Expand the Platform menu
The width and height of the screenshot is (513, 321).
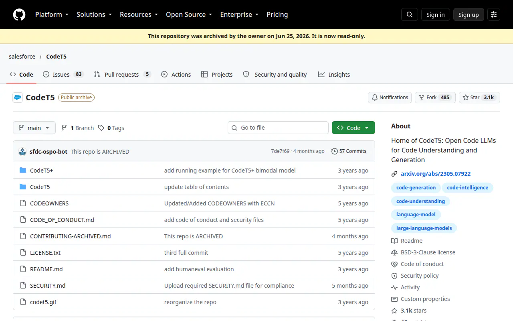click(52, 14)
